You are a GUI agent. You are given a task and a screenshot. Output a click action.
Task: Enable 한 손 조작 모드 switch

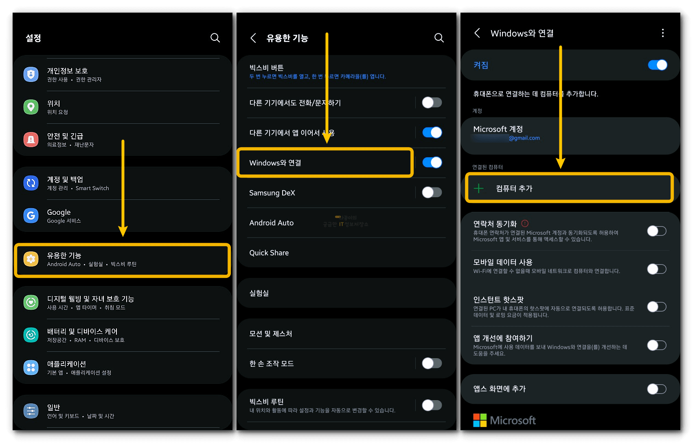(x=432, y=363)
